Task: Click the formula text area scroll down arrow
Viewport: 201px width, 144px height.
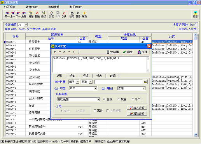Action: click(148, 71)
